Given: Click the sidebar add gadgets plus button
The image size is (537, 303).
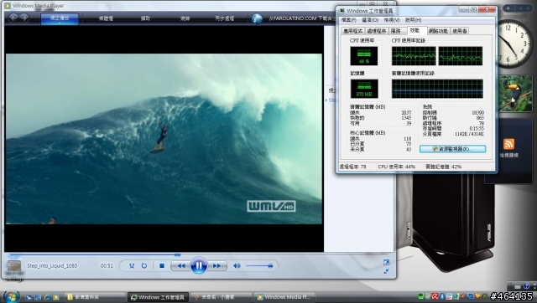Looking at the screenshot, I should point(508,8).
